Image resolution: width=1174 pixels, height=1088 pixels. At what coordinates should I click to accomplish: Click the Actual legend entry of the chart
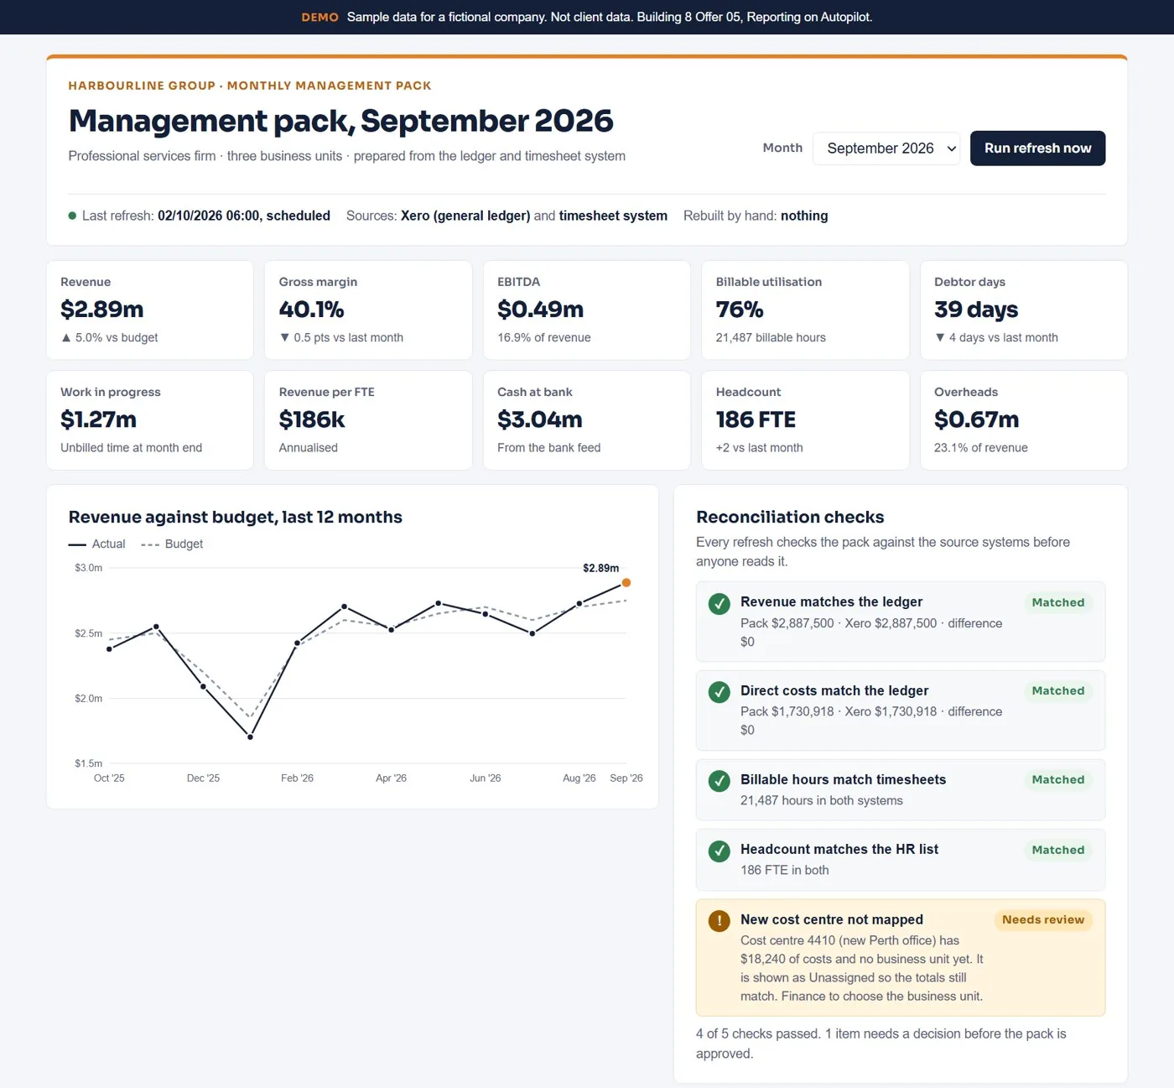[x=97, y=544]
